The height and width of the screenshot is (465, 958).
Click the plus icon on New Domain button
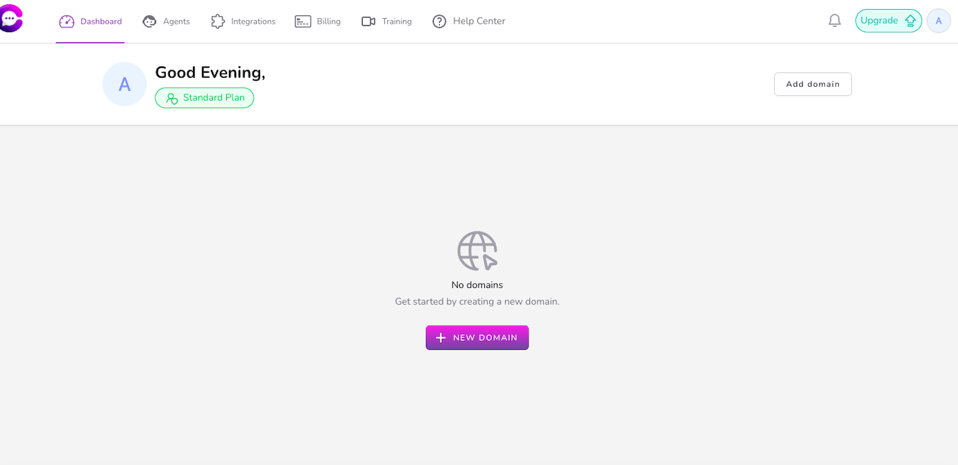(441, 337)
